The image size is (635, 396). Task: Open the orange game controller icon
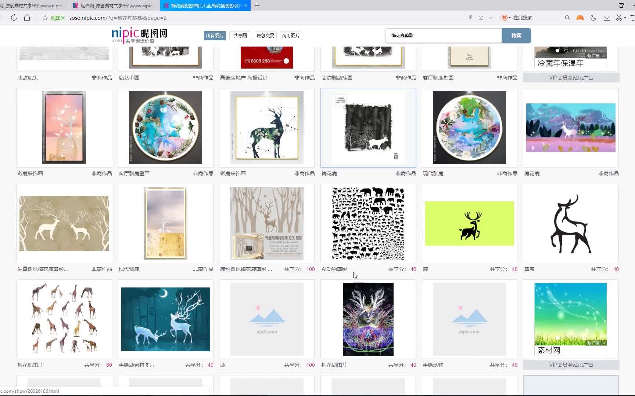(580, 18)
